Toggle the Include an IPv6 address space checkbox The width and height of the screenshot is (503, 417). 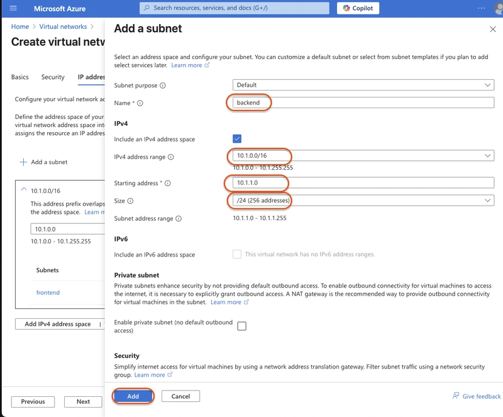click(237, 254)
